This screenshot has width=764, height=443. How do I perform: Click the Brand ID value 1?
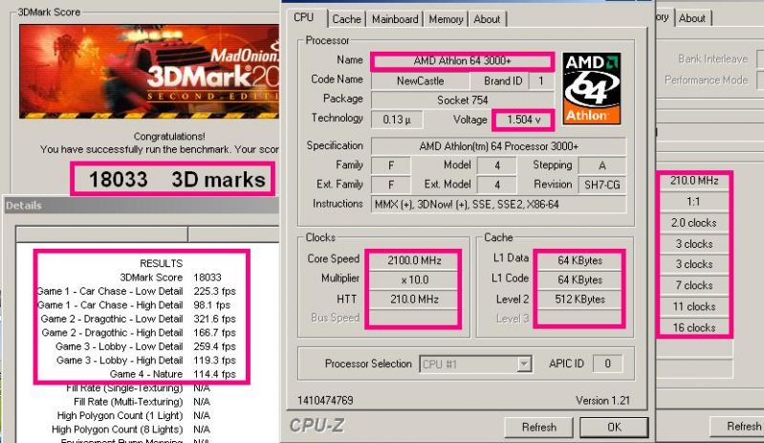[x=541, y=81]
